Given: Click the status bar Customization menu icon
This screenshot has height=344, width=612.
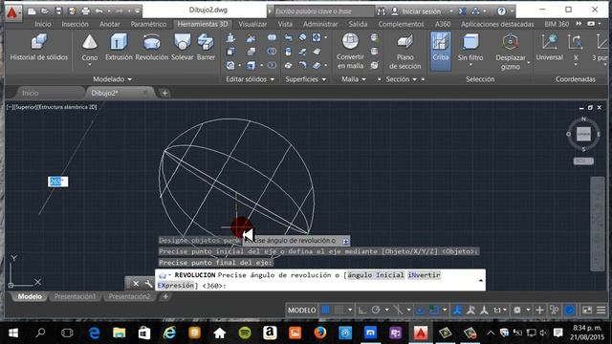Looking at the screenshot, I should tap(601, 310).
